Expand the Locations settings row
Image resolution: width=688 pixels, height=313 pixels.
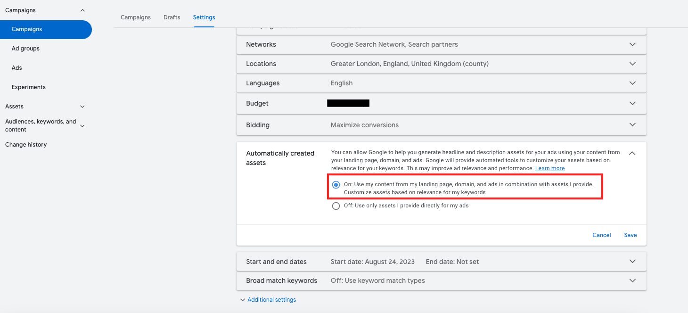click(x=632, y=64)
